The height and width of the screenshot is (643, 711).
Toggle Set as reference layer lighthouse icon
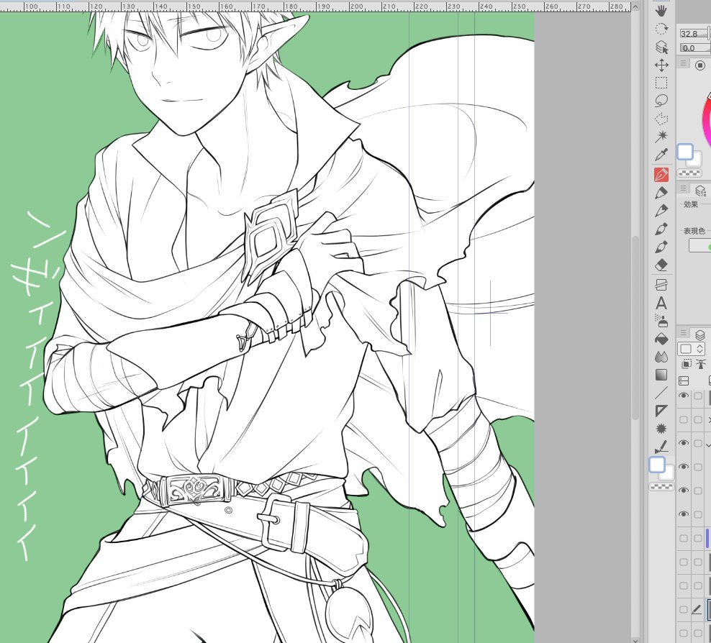pyautogui.click(x=701, y=363)
